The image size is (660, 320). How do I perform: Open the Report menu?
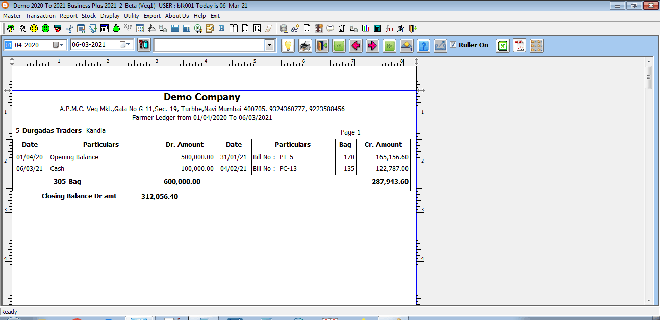point(68,16)
